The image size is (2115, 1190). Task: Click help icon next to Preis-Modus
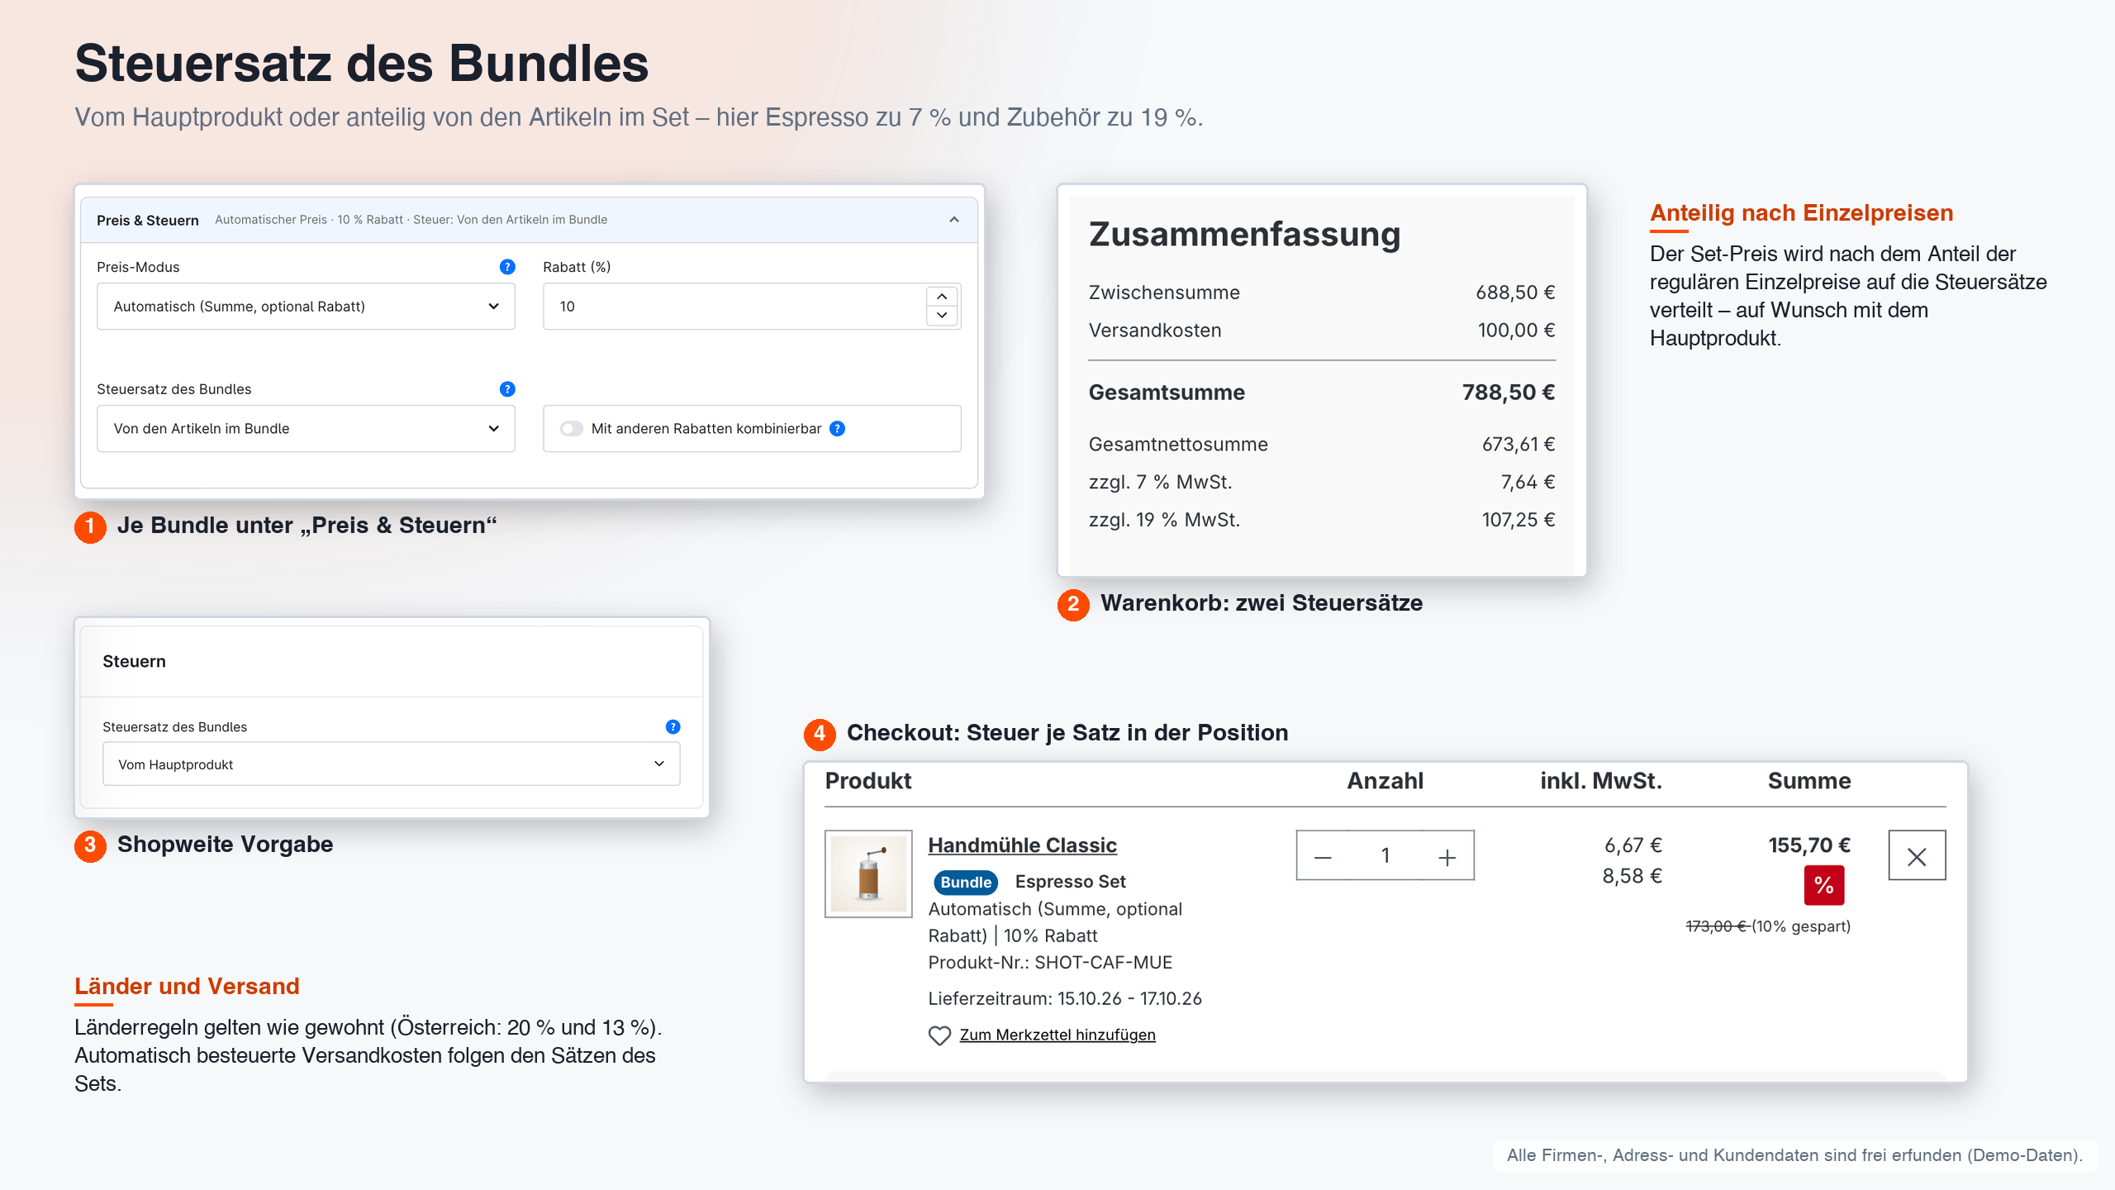[x=507, y=267]
